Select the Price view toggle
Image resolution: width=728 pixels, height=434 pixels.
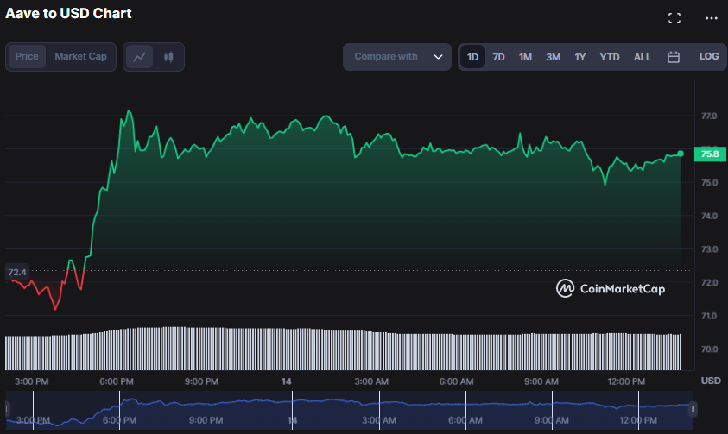pos(27,57)
